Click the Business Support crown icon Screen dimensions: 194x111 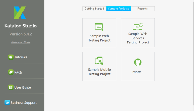coord(7,102)
